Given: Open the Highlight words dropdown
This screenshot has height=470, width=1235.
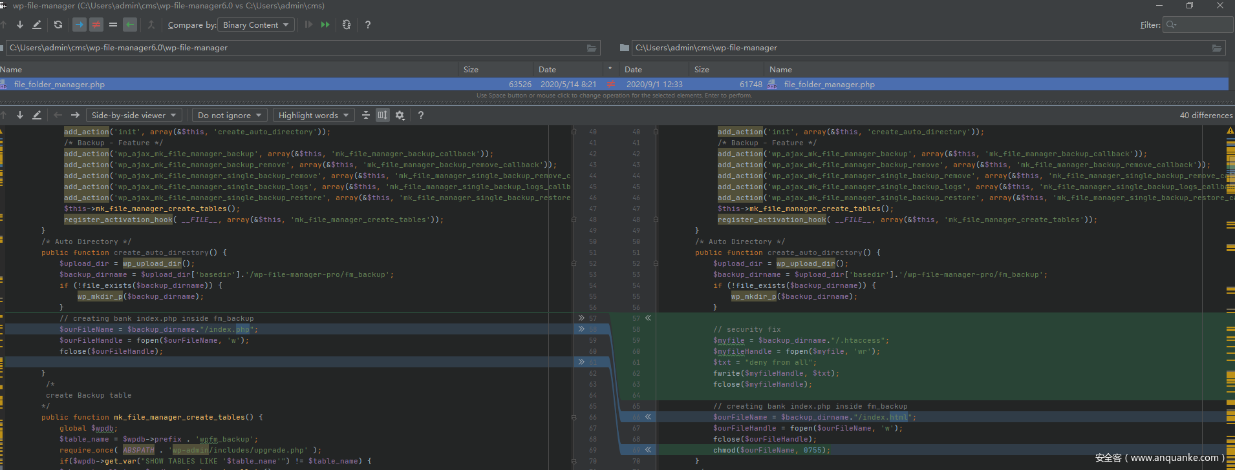Looking at the screenshot, I should 314,115.
